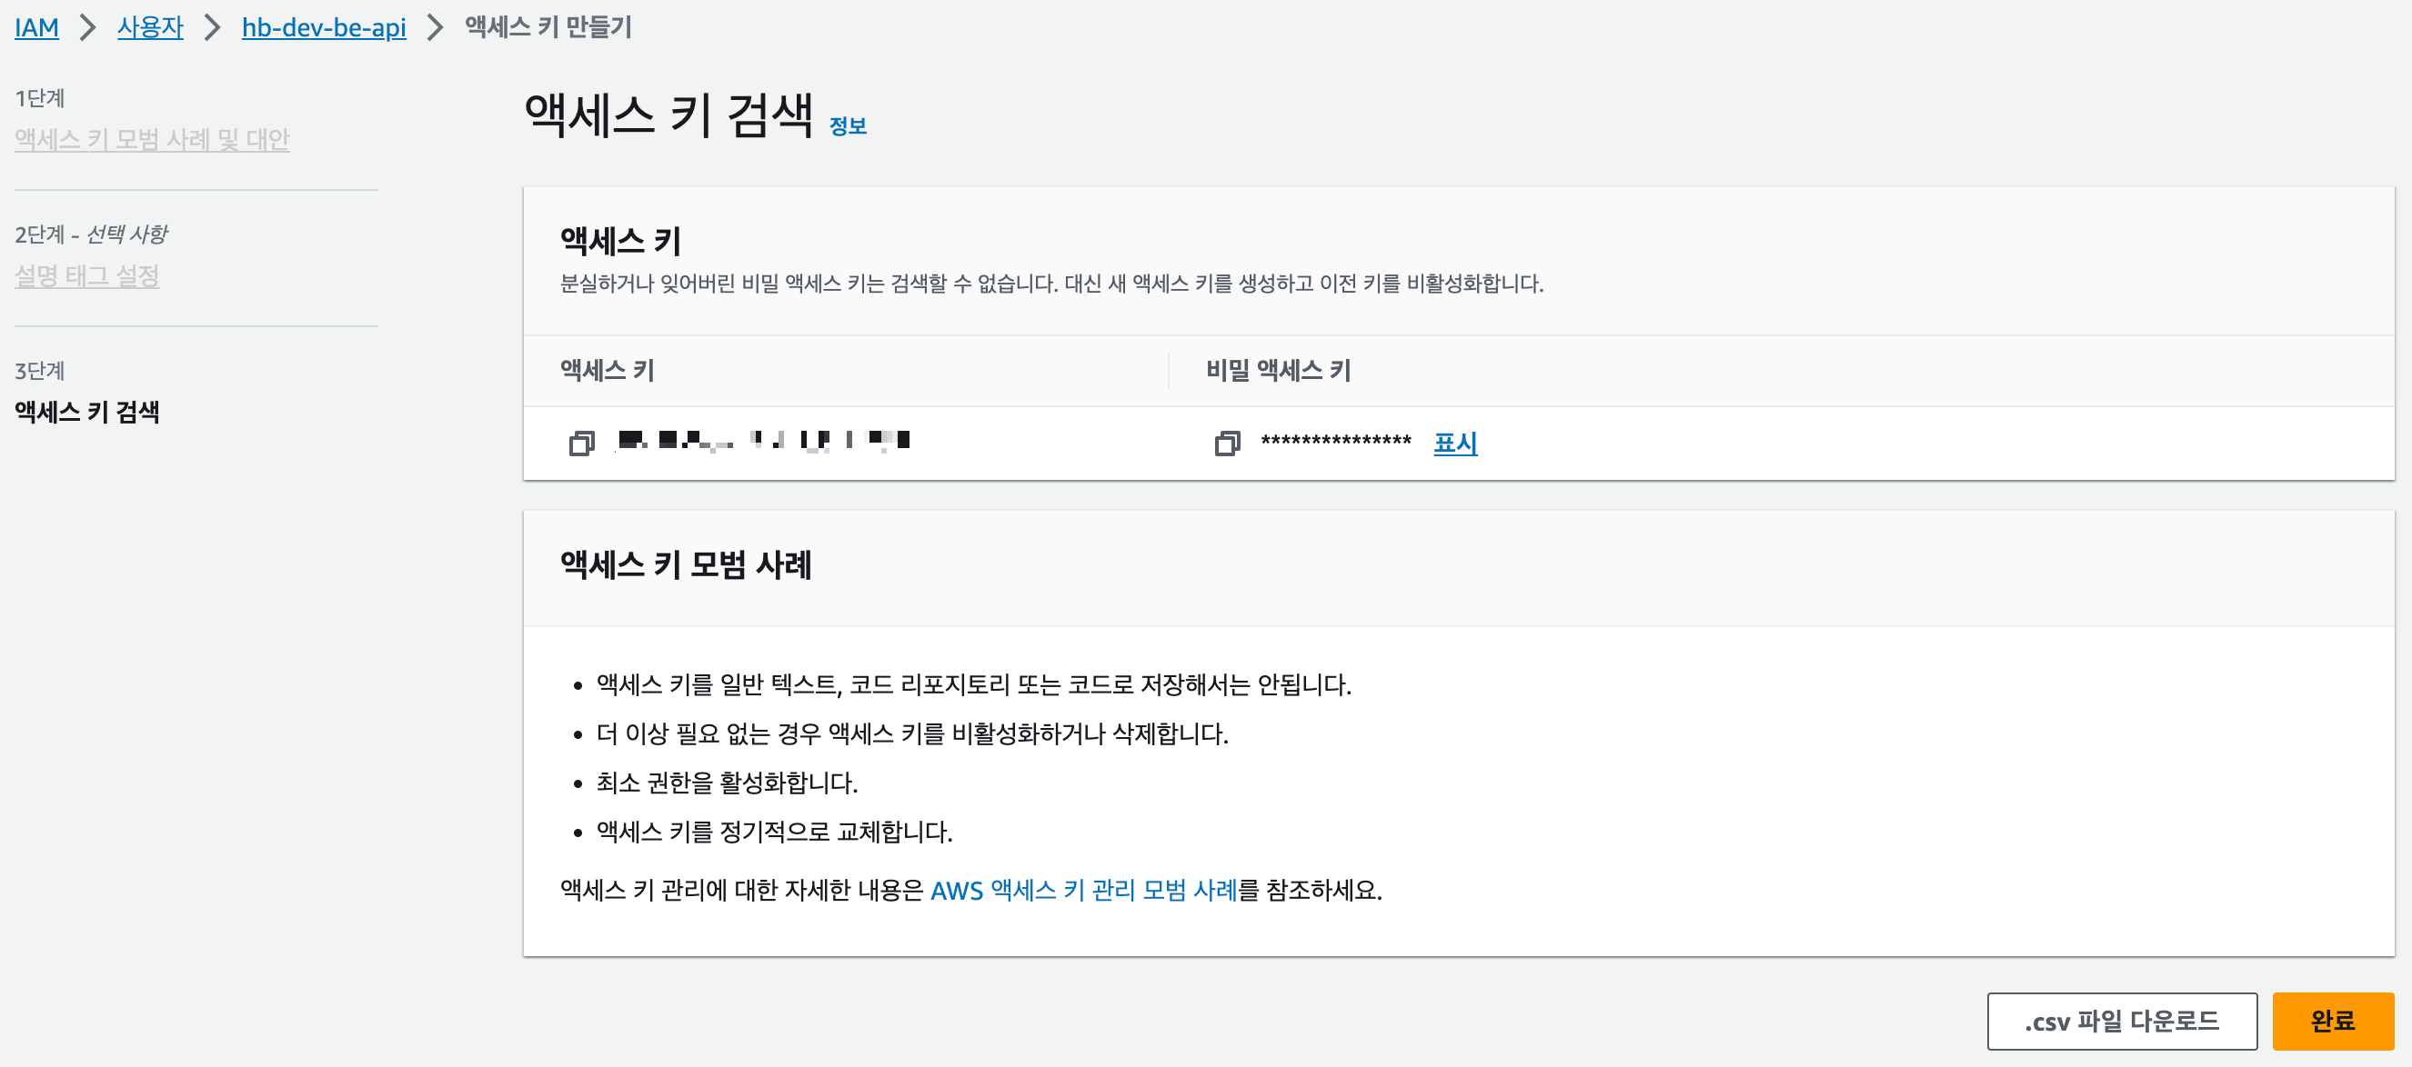Open 정보 info link beside title
2412x1067 pixels.
[848, 126]
